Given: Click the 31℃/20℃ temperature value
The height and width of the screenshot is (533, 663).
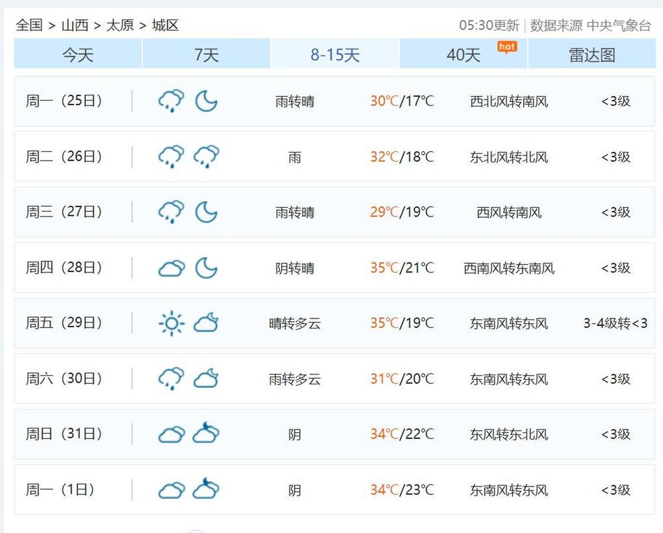Looking at the screenshot, I should [x=402, y=378].
